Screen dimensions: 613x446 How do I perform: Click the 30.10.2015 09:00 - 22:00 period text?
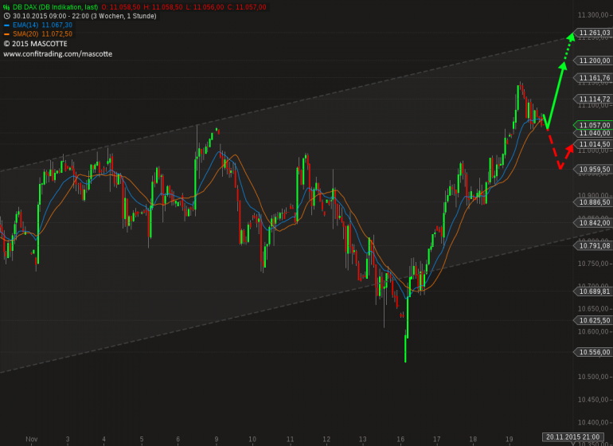click(84, 16)
